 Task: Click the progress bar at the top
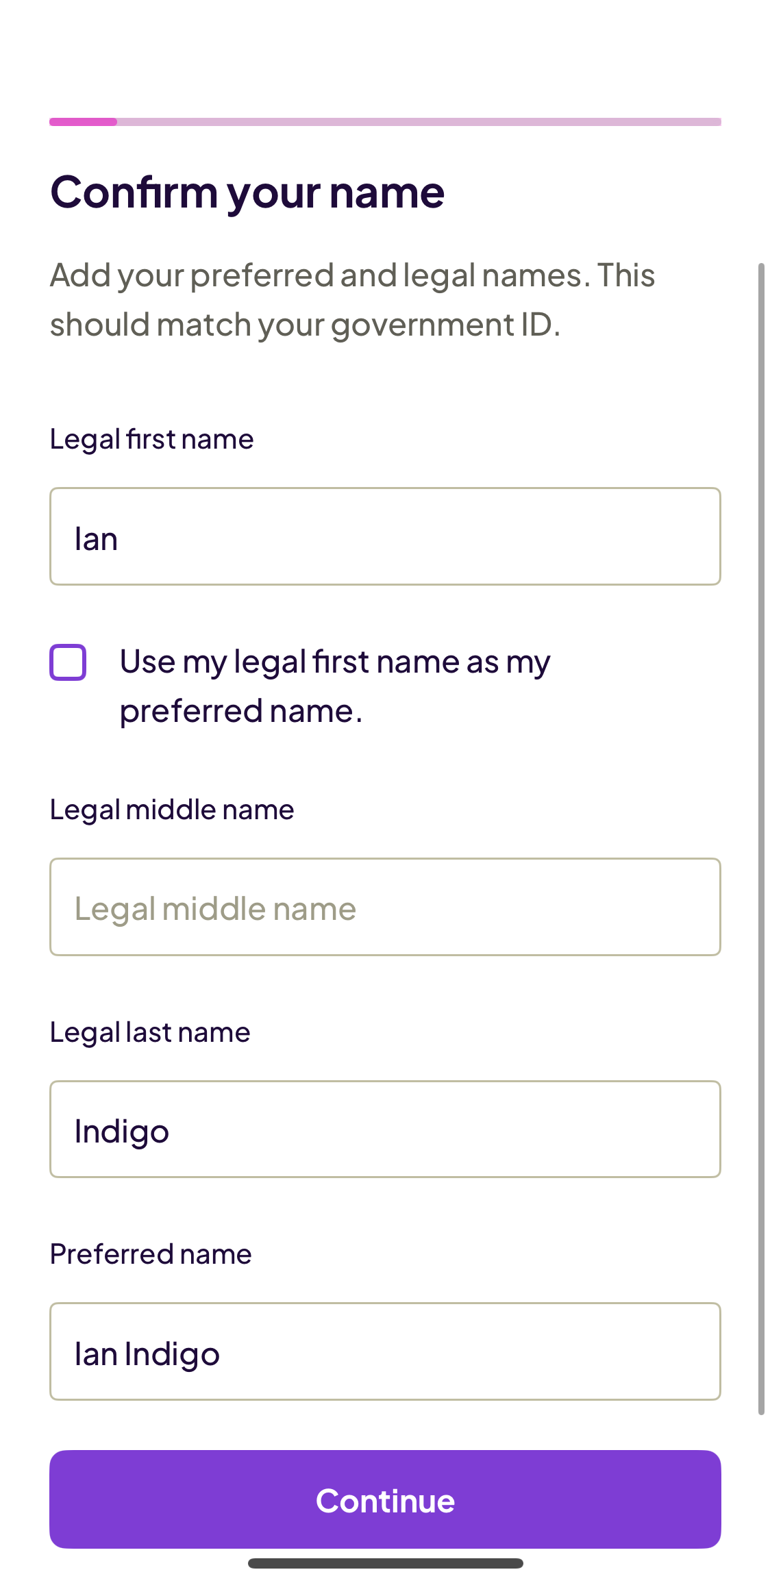tap(385, 121)
